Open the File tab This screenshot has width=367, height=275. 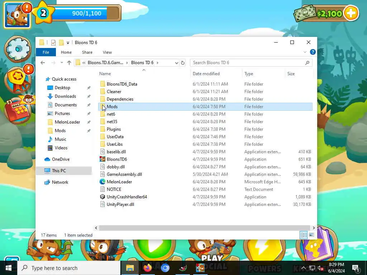46,52
